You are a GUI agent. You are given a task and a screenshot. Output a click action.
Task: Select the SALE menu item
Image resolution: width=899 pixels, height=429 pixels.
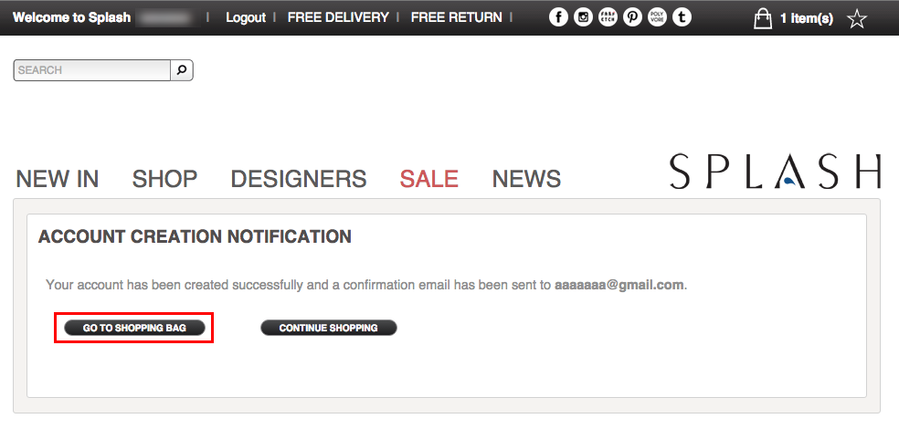(x=428, y=179)
